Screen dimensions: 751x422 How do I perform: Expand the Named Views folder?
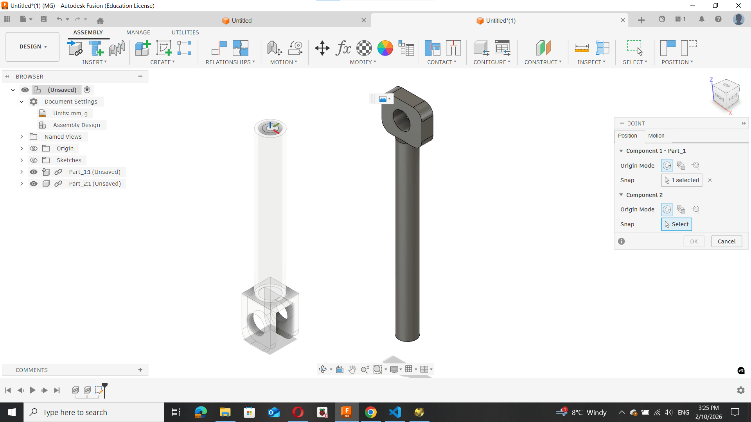point(22,137)
